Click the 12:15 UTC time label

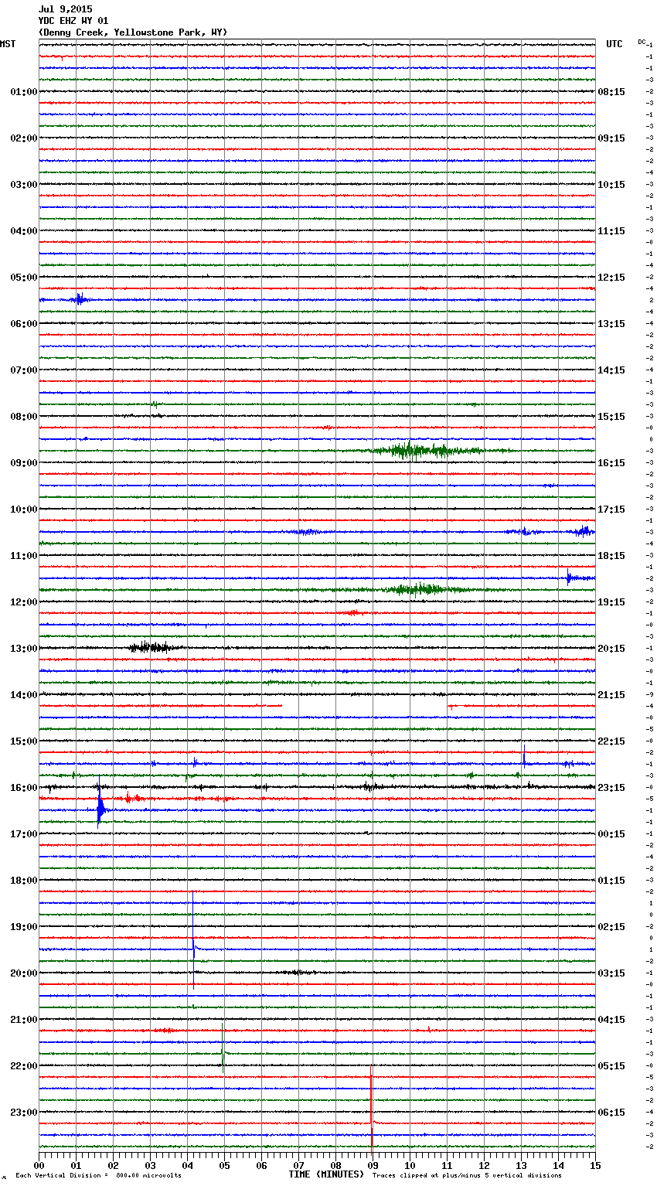[611, 278]
